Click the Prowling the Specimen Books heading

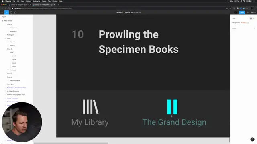coord(139,42)
